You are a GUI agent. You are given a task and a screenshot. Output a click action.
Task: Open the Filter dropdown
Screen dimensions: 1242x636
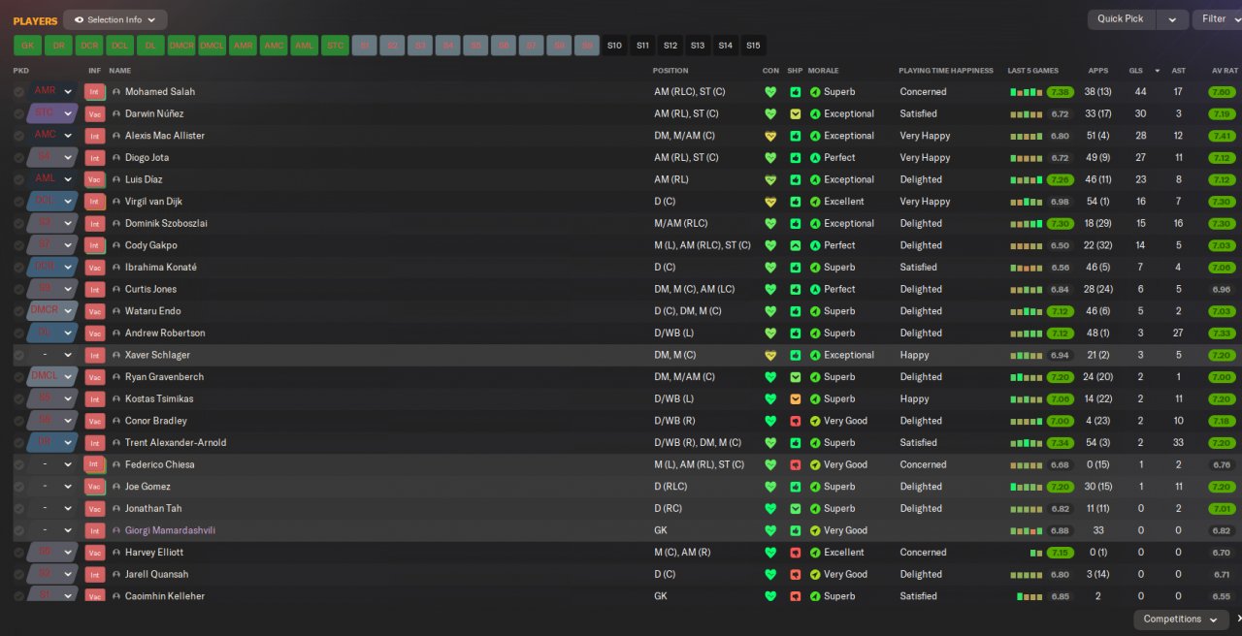[x=1218, y=19]
